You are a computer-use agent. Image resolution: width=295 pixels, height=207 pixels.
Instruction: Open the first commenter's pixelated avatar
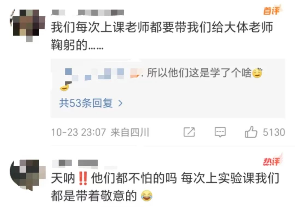coord(28,25)
